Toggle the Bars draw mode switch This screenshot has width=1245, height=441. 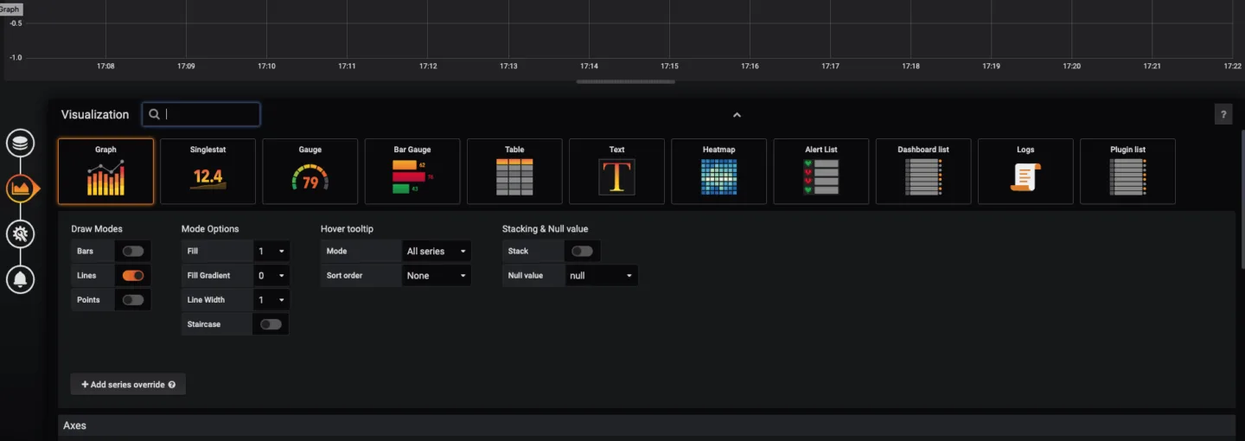(133, 252)
